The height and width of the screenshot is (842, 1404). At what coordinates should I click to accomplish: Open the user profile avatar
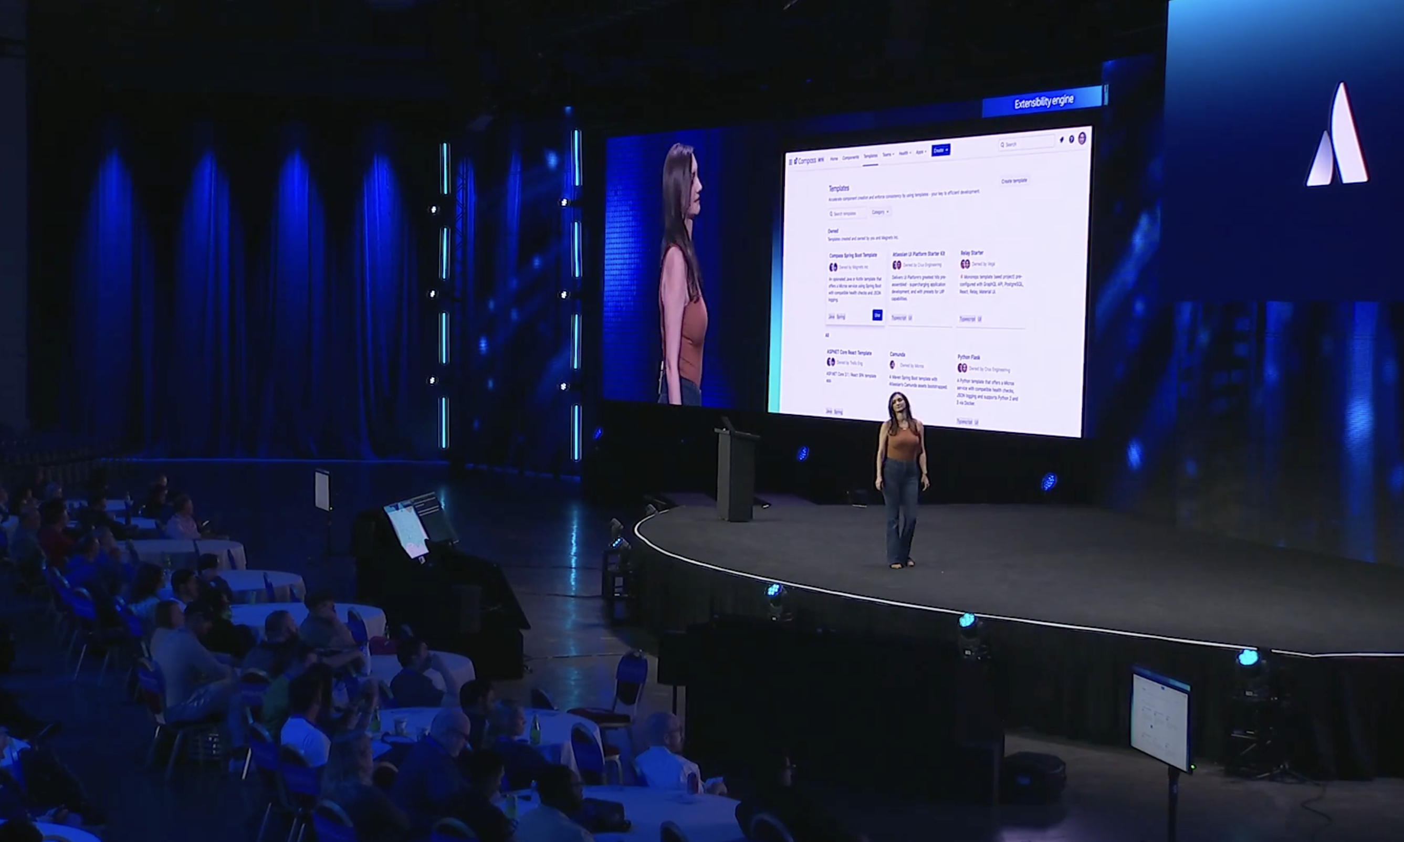tap(1082, 139)
